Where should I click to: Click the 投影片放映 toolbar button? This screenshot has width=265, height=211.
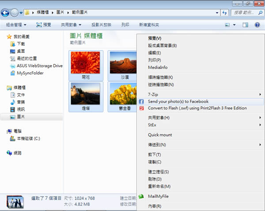[x=101, y=25]
